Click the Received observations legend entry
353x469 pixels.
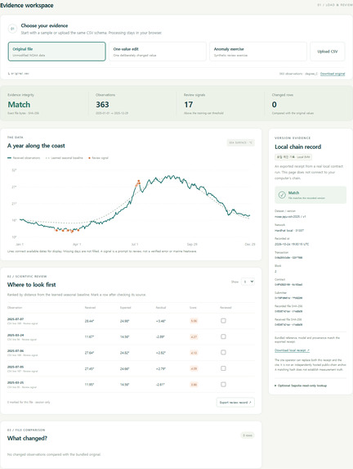24,158
